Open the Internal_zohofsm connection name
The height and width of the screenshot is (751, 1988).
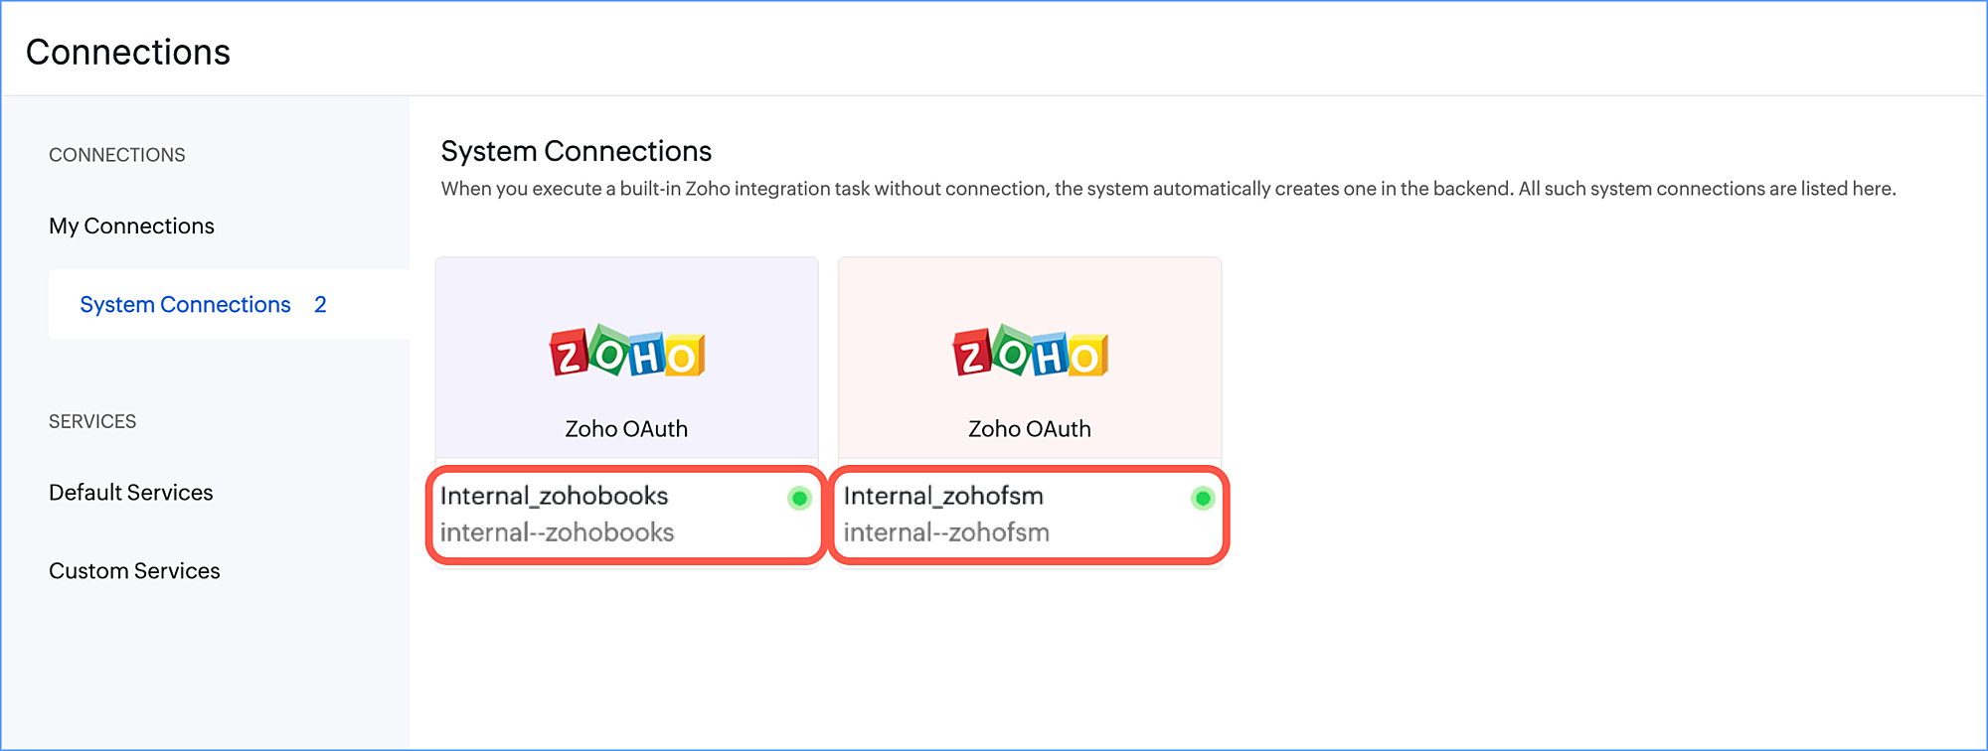point(943,496)
